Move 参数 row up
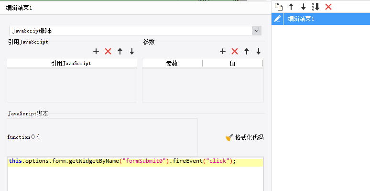Screen dimensions: 370x191 247,51
